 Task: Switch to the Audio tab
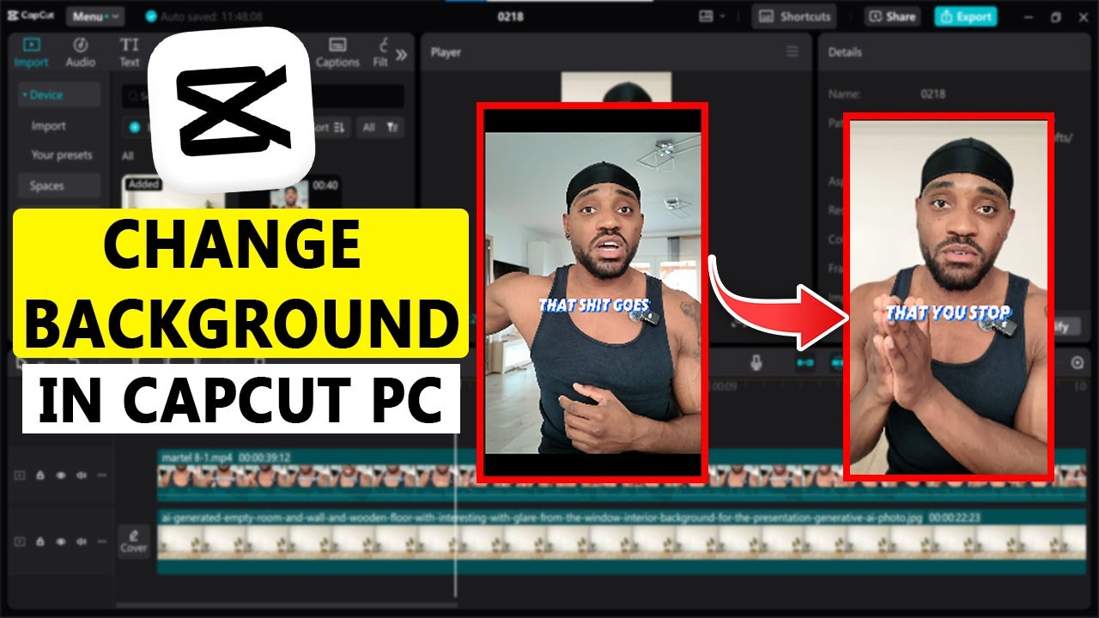tap(81, 51)
